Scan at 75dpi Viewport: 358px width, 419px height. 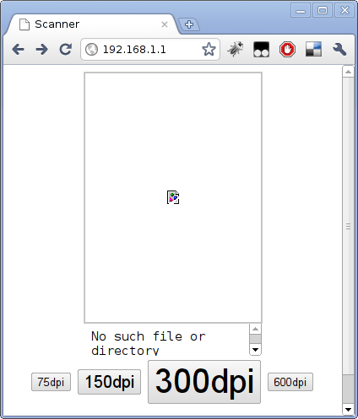click(x=51, y=382)
